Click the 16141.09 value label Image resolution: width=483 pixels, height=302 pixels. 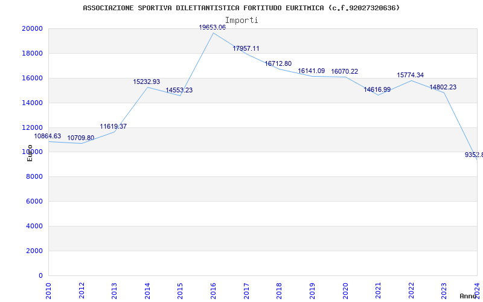tap(311, 71)
